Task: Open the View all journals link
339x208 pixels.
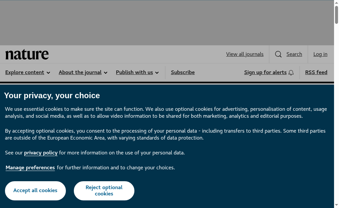Action: click(x=245, y=54)
